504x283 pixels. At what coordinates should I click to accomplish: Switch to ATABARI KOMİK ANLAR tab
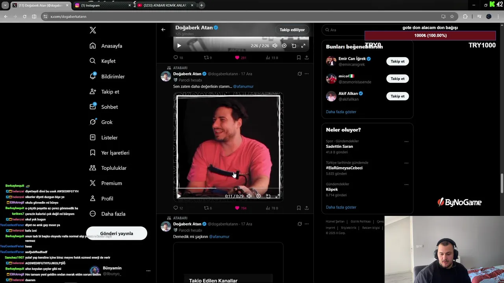[x=165, y=5]
